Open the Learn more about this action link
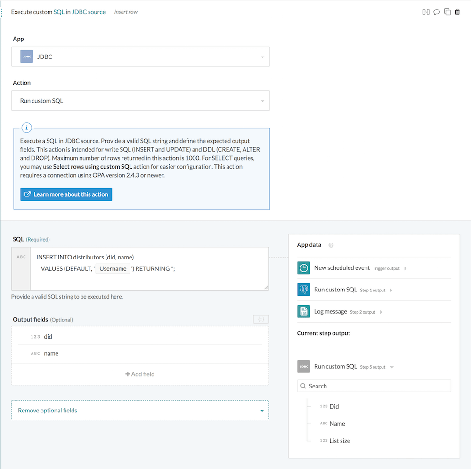Viewport: 471px width, 469px height. click(66, 194)
